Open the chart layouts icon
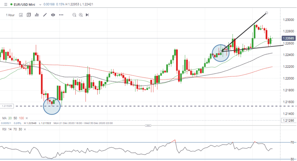The image size is (297, 161). click(29, 15)
